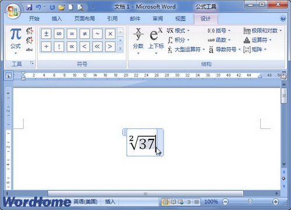This screenshot has height=210, width=291.
Task: Open print preview icon in quick toolbar
Action: [x=80, y=8]
